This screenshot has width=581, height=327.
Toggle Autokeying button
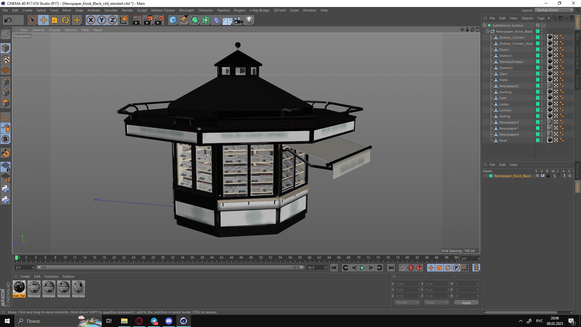tap(411, 268)
